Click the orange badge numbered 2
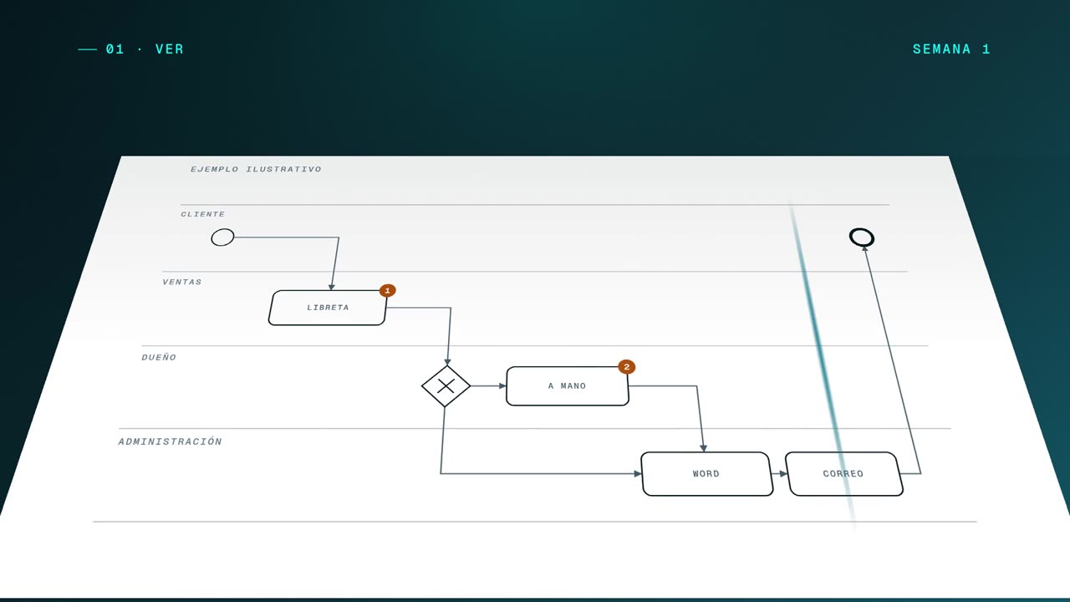1070x602 pixels. coord(627,366)
